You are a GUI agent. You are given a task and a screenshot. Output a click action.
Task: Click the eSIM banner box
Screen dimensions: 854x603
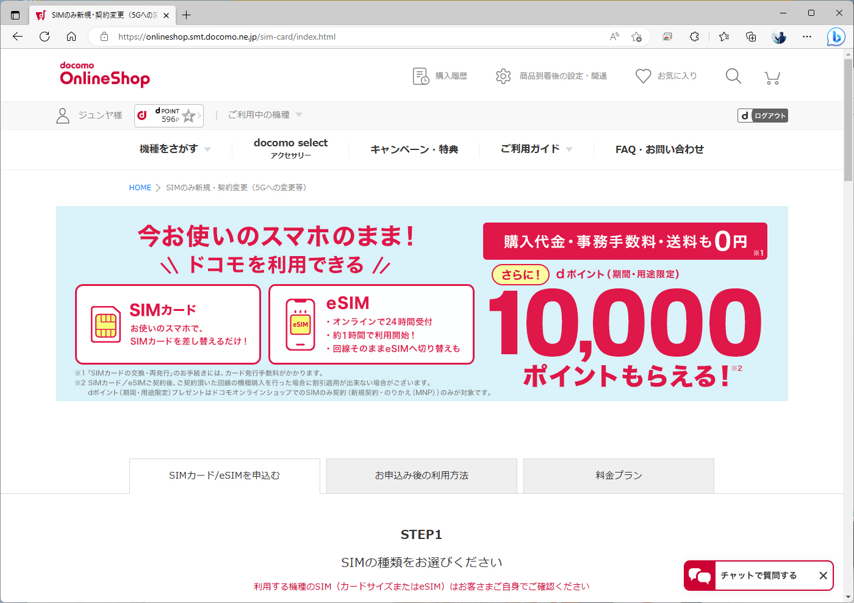point(371,324)
